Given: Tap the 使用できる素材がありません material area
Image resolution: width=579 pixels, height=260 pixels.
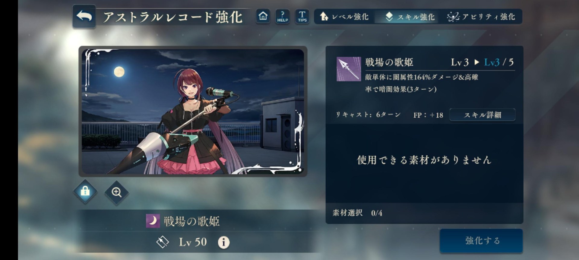Looking at the screenshot, I should coord(424,160).
